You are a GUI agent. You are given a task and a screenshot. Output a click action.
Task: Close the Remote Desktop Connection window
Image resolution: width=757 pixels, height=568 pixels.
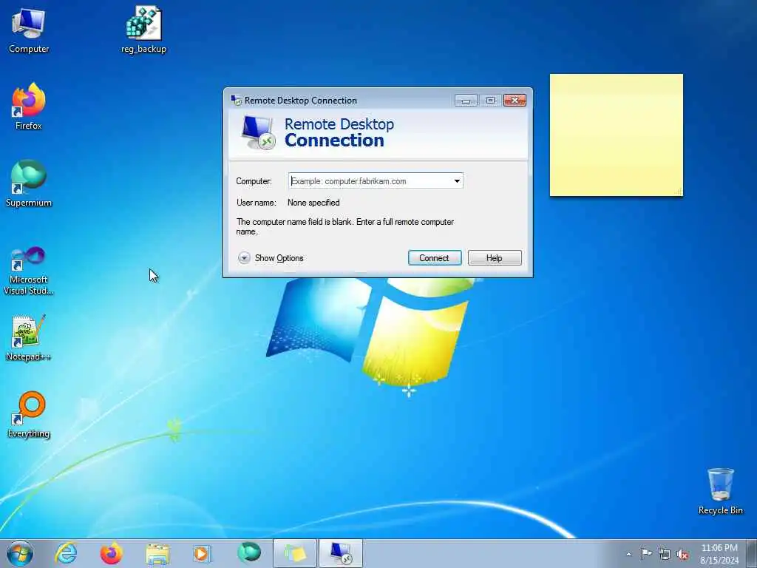coord(515,100)
